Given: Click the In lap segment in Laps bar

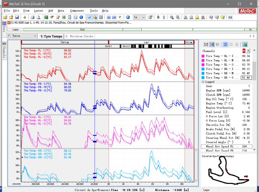Looking at the screenshot, I should point(251,30).
